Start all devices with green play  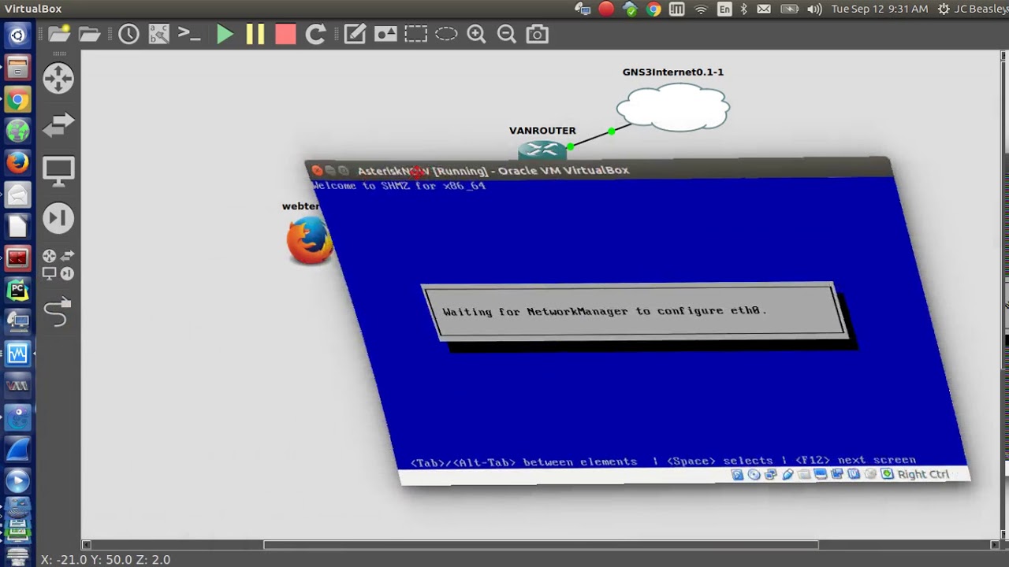225,34
